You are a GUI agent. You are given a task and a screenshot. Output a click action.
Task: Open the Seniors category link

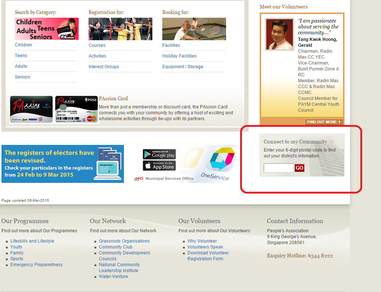(22, 77)
